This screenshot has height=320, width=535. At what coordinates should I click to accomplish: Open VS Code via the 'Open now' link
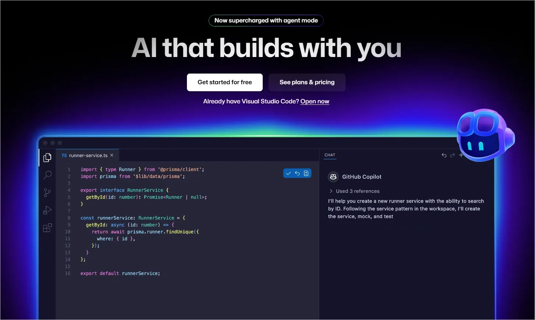pyautogui.click(x=315, y=101)
